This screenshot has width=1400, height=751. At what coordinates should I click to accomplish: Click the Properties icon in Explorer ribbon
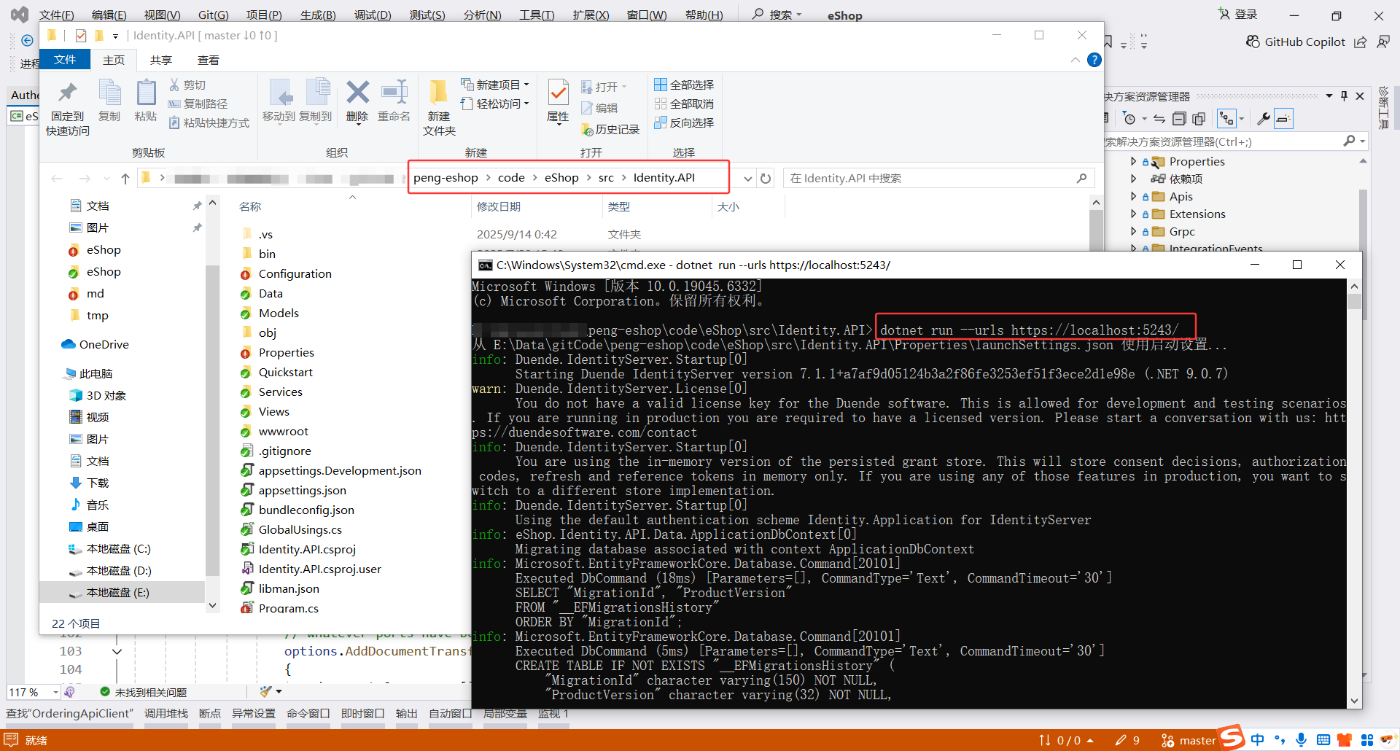coord(558,101)
